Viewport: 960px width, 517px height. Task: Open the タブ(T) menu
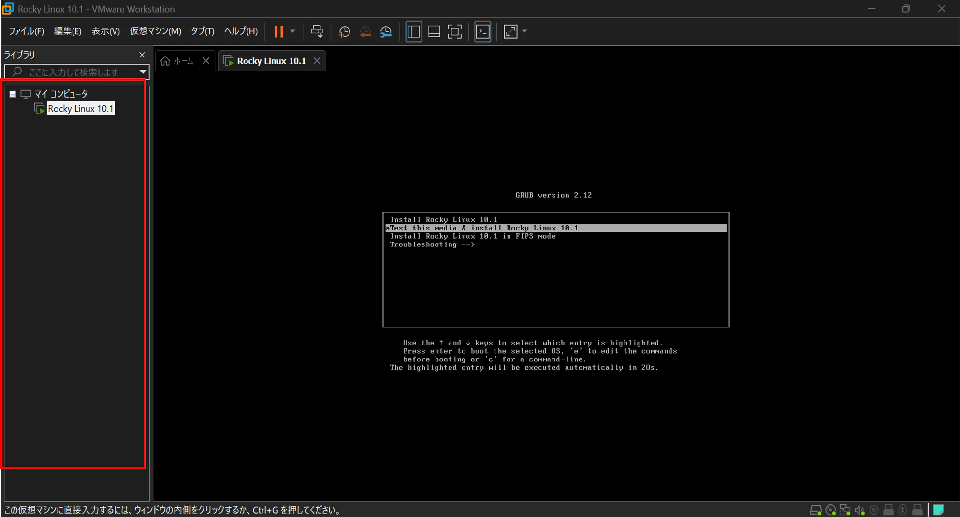click(x=203, y=31)
